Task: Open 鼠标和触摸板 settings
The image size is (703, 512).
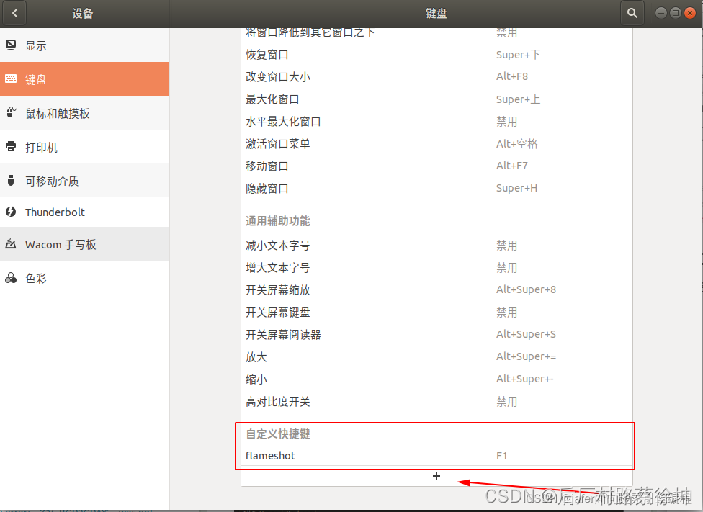Action: pos(85,112)
